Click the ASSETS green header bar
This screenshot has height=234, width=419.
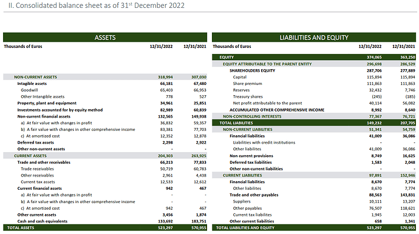pyautogui.click(x=105, y=38)
